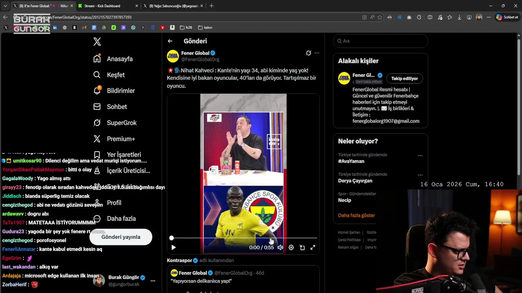Open @FenerGlobalOrg handle link in post header

click(200, 59)
